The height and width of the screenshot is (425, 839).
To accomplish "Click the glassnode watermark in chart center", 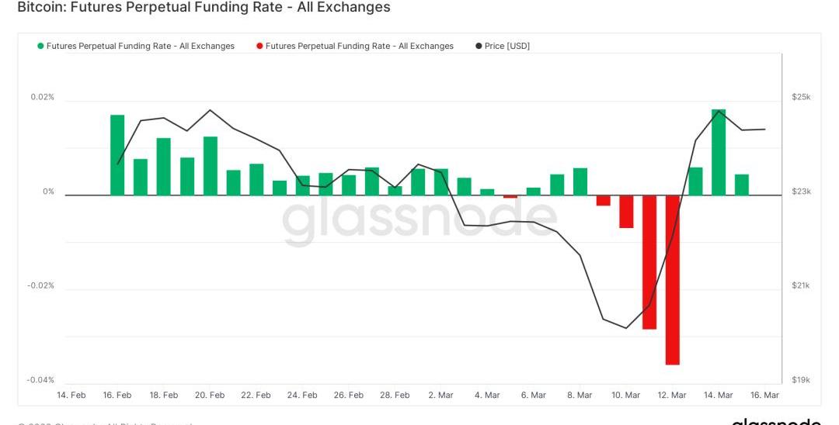I will tap(419, 219).
